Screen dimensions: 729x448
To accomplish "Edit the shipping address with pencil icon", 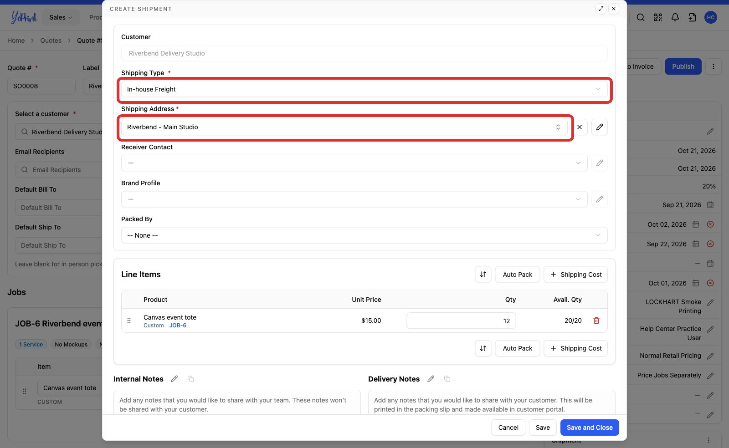I will tap(600, 127).
